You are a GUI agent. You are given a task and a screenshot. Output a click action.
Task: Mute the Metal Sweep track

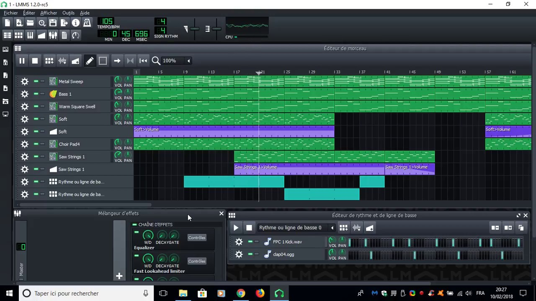pos(36,82)
